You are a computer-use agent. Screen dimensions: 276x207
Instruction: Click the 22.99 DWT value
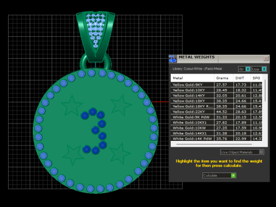[241, 139]
